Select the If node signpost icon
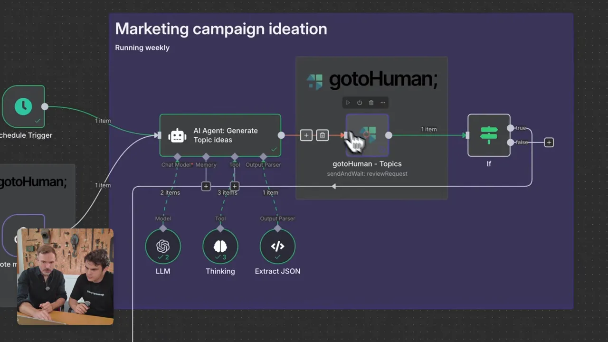 pyautogui.click(x=489, y=135)
